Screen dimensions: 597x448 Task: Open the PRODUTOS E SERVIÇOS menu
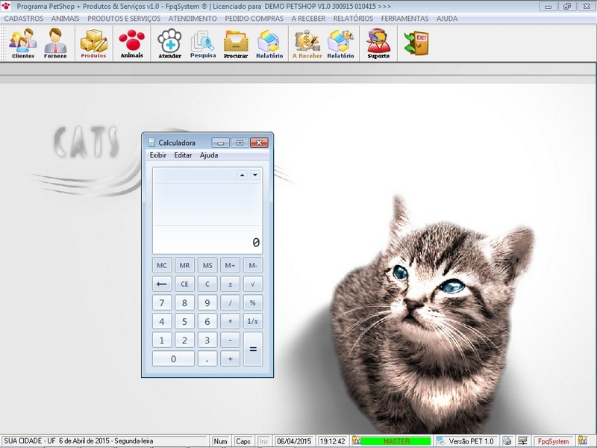124,18
